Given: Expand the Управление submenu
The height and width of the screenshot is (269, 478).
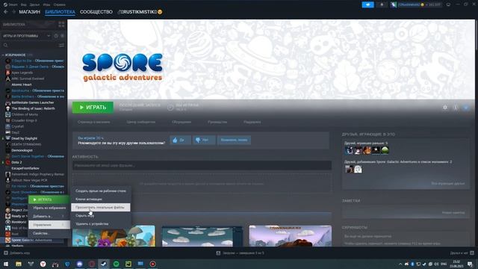Looking at the screenshot, I should coord(49,225).
